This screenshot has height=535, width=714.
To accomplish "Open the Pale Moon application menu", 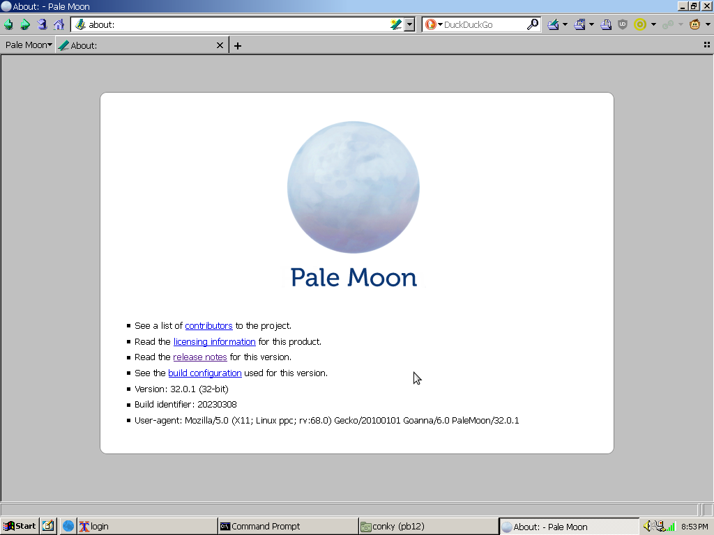I will pos(28,45).
